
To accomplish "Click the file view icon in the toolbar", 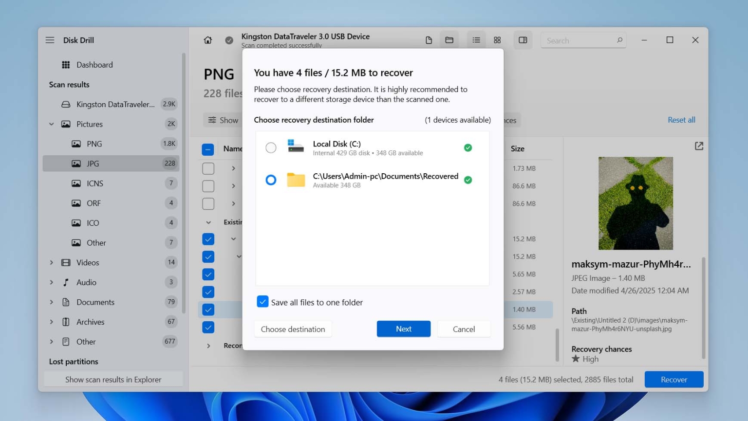I will [x=429, y=40].
